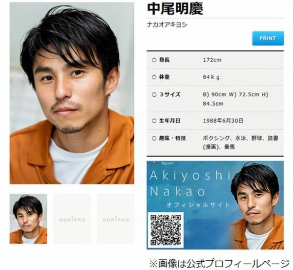Click the circle bullet beside 身長
This screenshot has width=293, height=270.
[x=154, y=60]
